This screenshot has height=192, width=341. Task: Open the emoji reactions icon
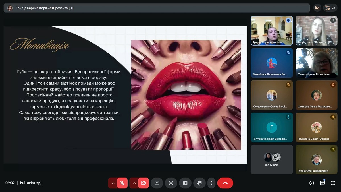point(171,183)
